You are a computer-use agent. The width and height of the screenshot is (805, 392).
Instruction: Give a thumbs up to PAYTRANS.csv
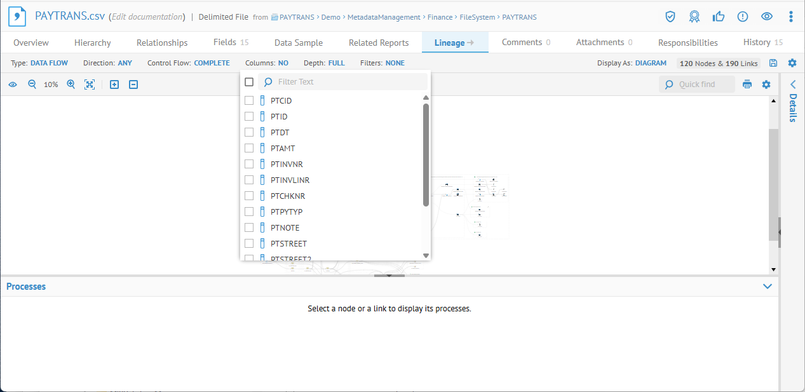(719, 17)
